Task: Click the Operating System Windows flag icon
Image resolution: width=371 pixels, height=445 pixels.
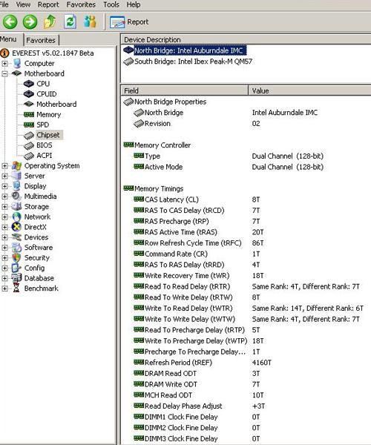Action: point(17,165)
